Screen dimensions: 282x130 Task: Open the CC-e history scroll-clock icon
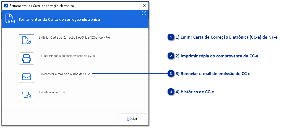[27, 95]
